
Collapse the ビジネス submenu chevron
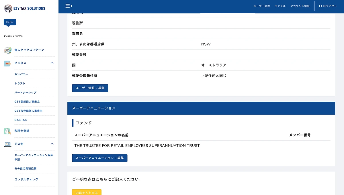(52, 63)
